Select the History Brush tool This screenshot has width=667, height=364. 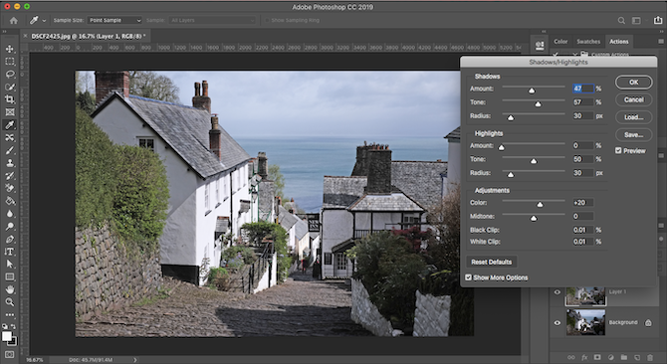[9, 175]
